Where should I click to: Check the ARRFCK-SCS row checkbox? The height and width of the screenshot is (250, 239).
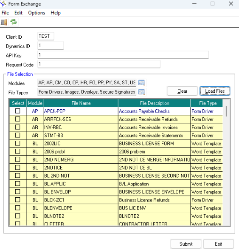[x=18, y=119]
